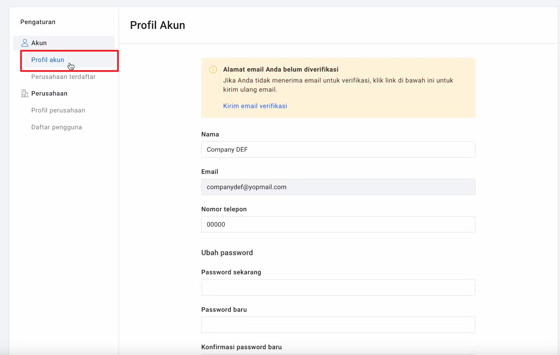This screenshot has width=560, height=355.
Task: Click the warning icon in the verification banner
Action: (x=213, y=70)
